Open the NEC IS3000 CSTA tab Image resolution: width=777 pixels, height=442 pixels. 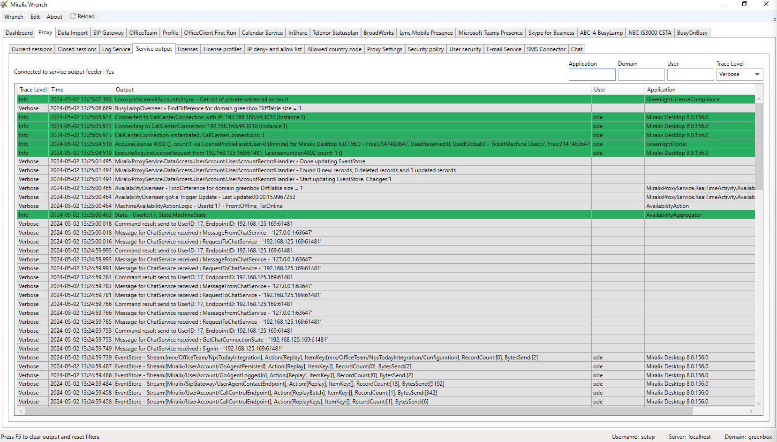click(650, 33)
